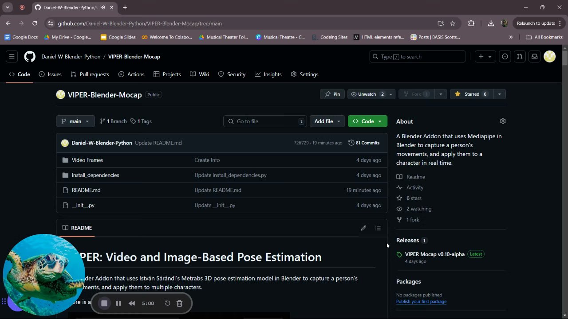
Task: Switch to the Insights tab
Action: point(268,74)
